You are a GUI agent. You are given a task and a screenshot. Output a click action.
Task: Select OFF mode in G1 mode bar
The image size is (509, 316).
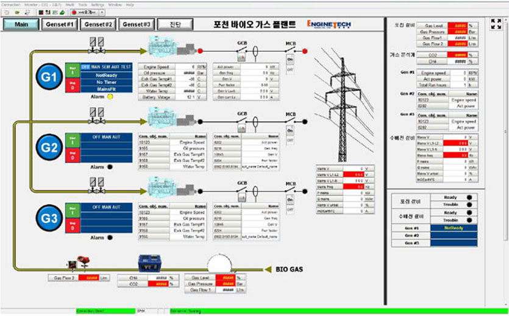[85, 67]
